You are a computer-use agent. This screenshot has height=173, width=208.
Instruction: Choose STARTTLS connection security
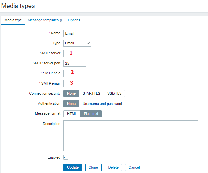(x=91, y=93)
